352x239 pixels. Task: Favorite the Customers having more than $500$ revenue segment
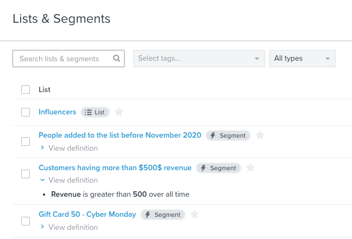[250, 168]
